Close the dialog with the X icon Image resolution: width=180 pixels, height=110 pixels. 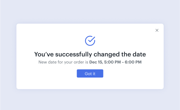pos(157,30)
